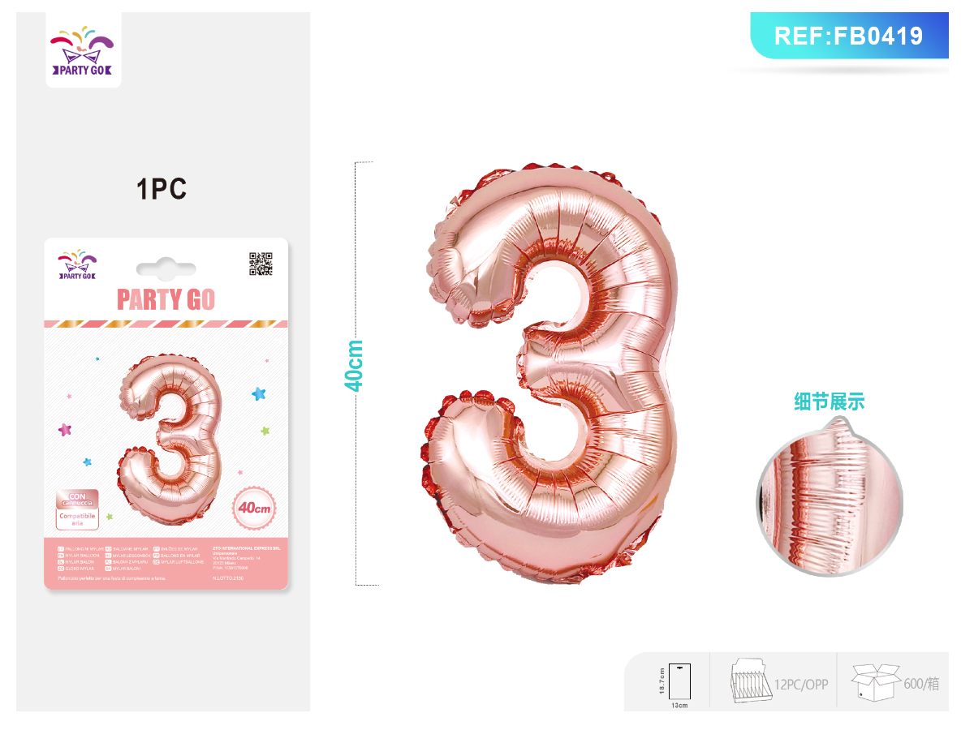
Task: Click the 细节展示 detail heading
Action: click(x=830, y=401)
